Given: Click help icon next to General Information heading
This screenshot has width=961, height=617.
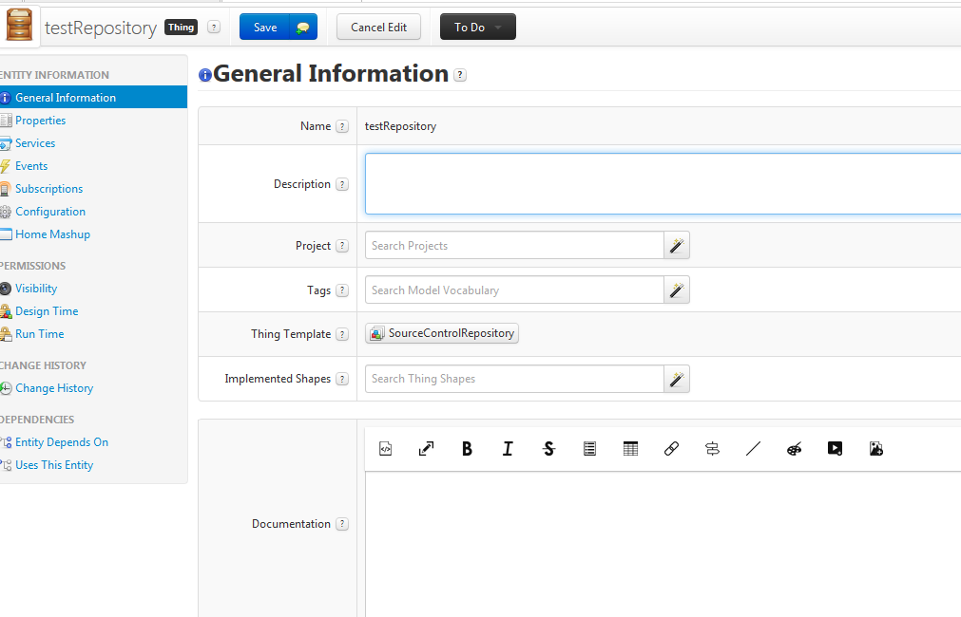Looking at the screenshot, I should [460, 75].
